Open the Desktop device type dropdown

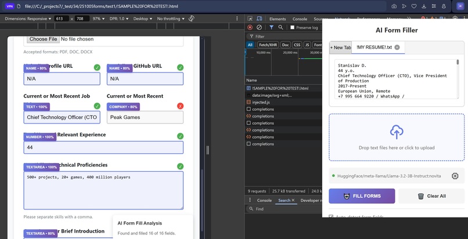pyautogui.click(x=142, y=19)
